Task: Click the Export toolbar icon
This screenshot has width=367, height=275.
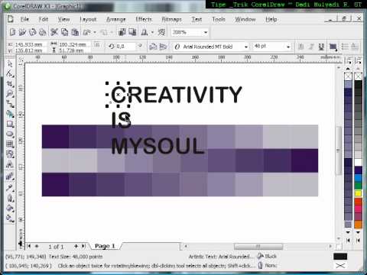Action: 132,32
